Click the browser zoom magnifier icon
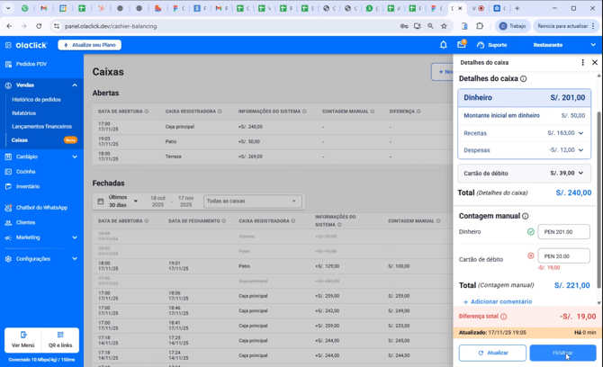This screenshot has height=367, width=603. 430,26
